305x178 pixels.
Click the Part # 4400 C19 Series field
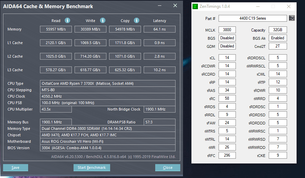click(253, 18)
